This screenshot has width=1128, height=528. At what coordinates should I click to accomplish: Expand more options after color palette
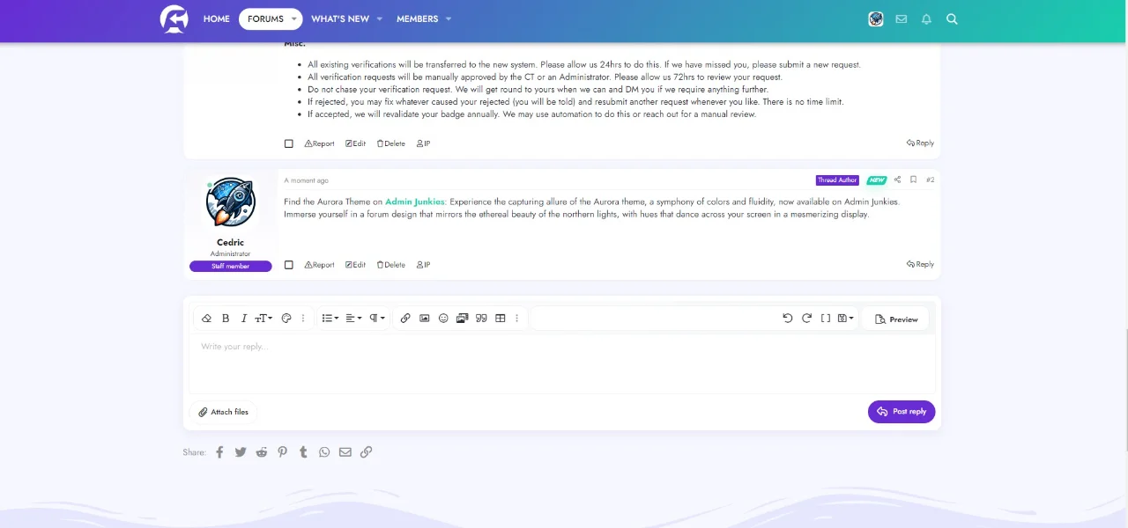pyautogui.click(x=303, y=319)
